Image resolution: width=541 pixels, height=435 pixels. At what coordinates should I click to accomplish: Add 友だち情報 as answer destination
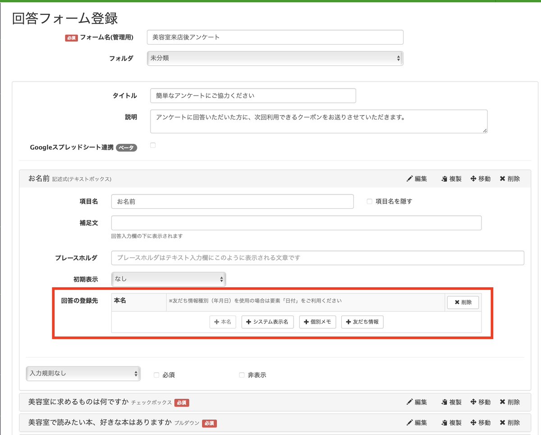coord(362,322)
